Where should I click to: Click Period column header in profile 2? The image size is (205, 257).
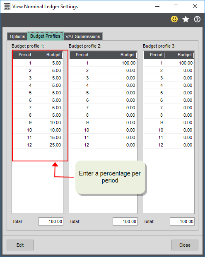point(80,55)
